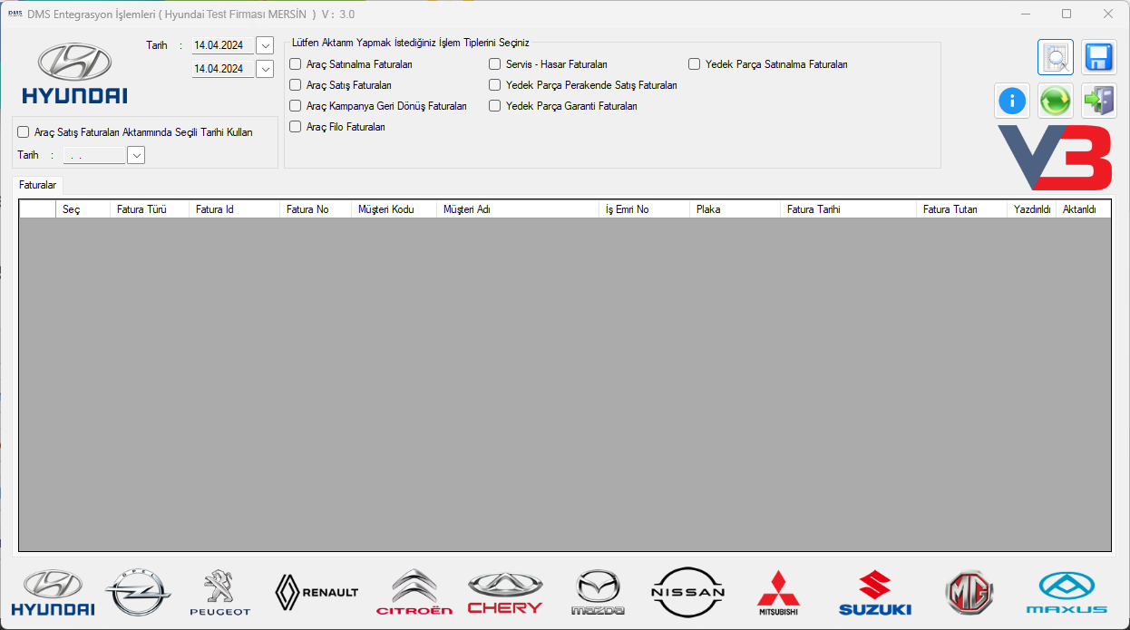Click the exit door icon
Viewport: 1130px width, 630px height.
pyautogui.click(x=1100, y=101)
